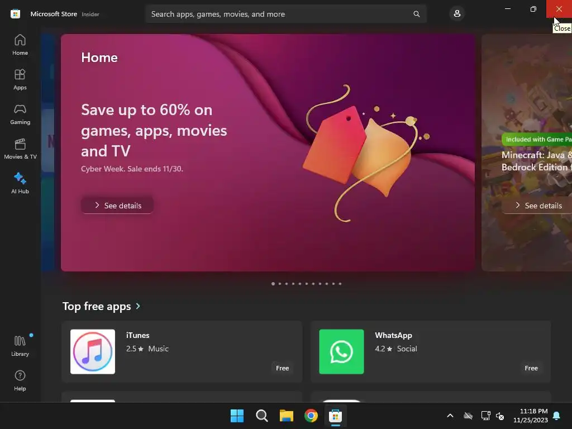Click the Free button for iTunes
Viewport: 572px width, 429px height.
[282, 368]
